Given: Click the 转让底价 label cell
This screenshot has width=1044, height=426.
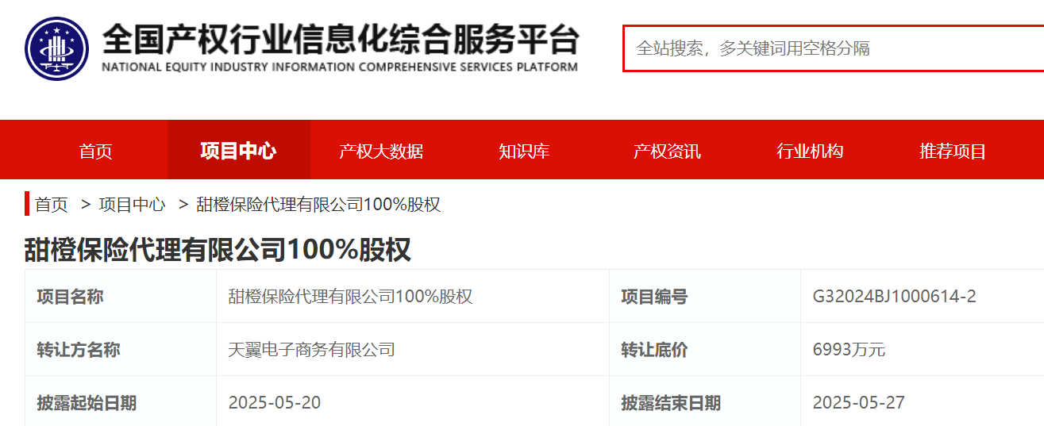Looking at the screenshot, I should point(705,349).
